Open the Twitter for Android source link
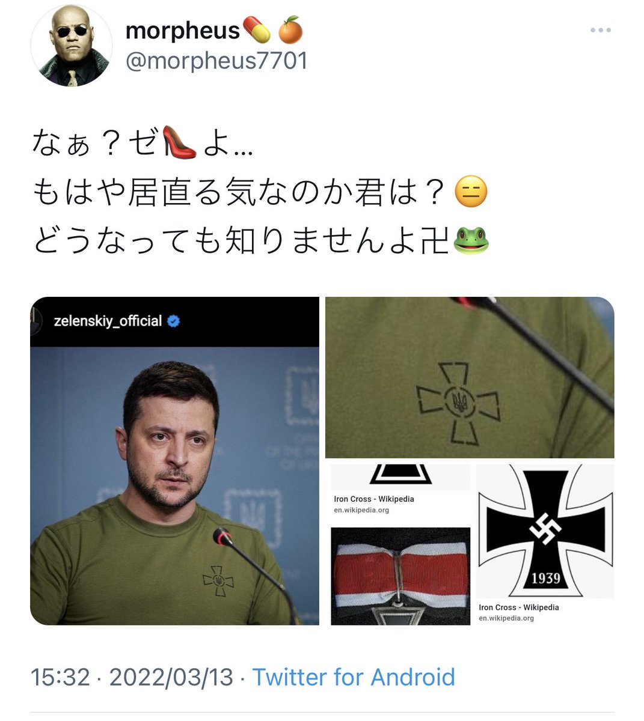This screenshot has height=721, width=644. [x=354, y=677]
